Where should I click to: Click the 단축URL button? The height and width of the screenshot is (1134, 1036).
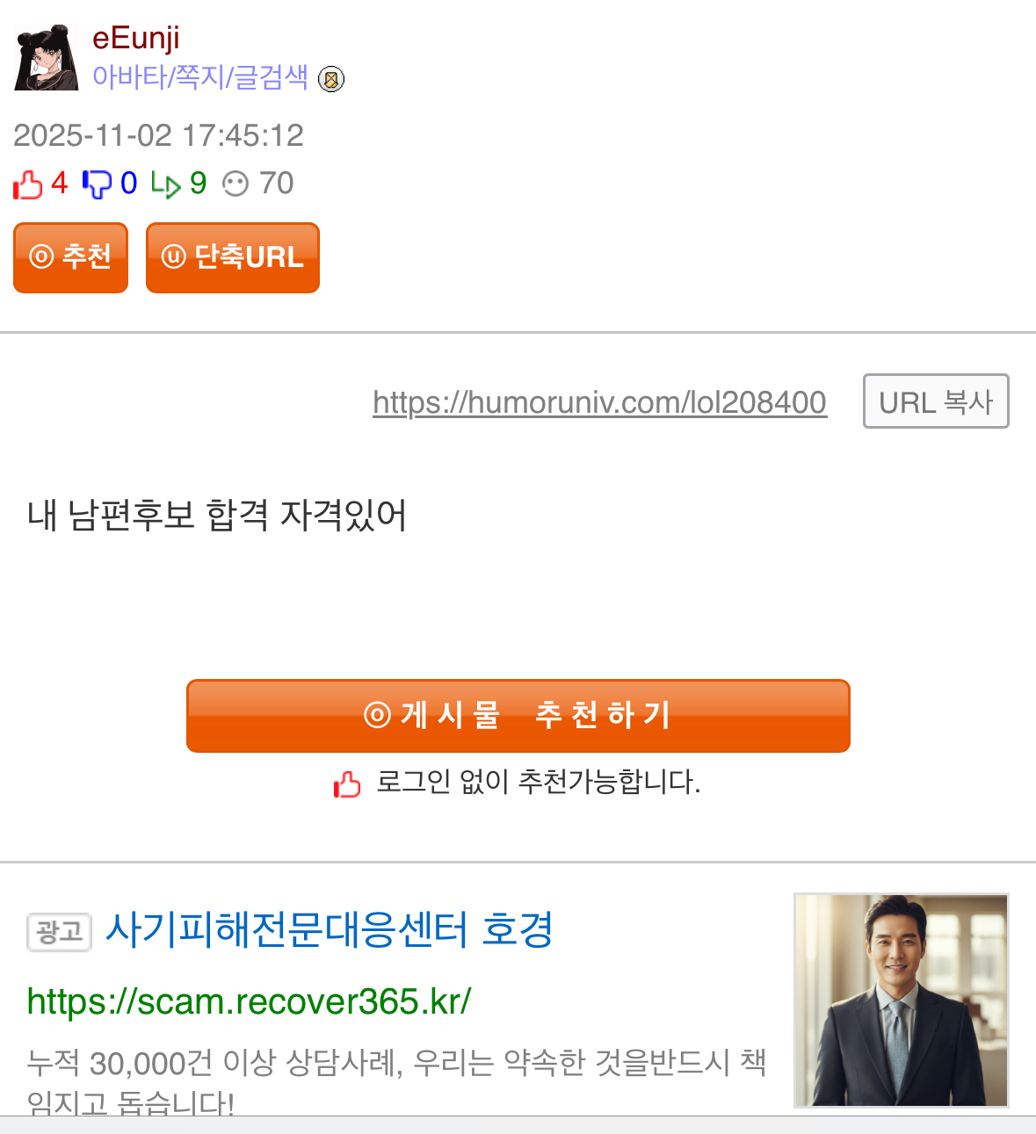click(x=233, y=257)
